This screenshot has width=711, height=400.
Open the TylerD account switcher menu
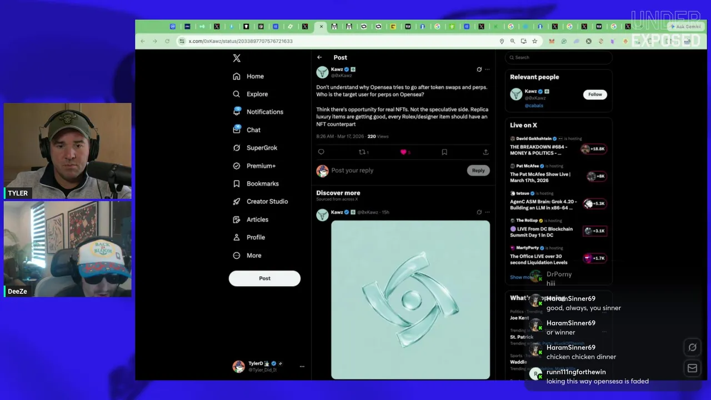302,367
